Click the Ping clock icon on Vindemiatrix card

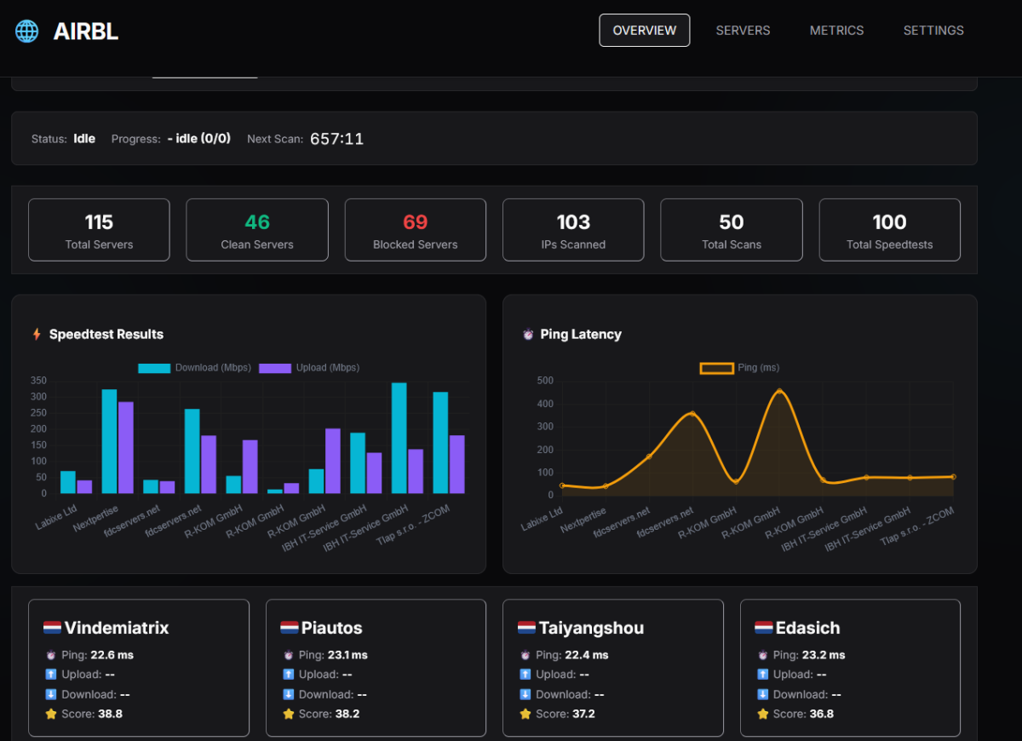coord(51,655)
